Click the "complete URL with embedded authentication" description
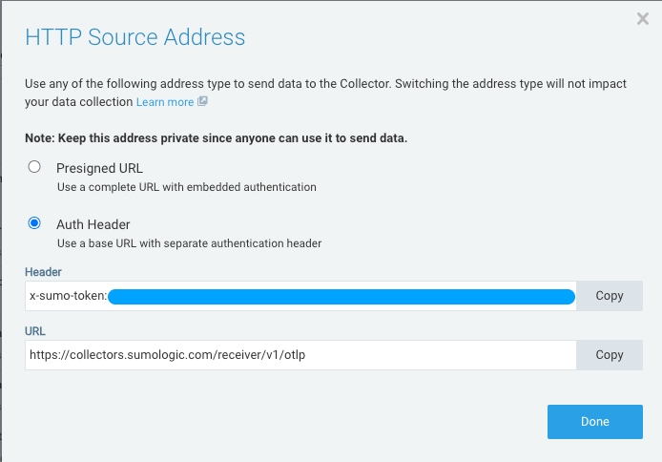Viewport: 662px width, 462px height. pos(186,187)
